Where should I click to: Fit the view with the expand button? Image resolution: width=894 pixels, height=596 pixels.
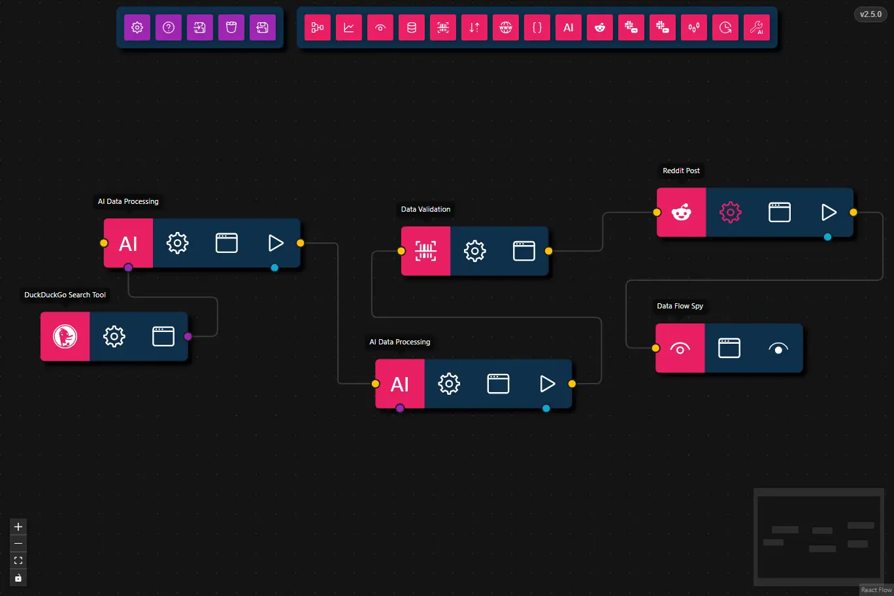click(x=18, y=560)
